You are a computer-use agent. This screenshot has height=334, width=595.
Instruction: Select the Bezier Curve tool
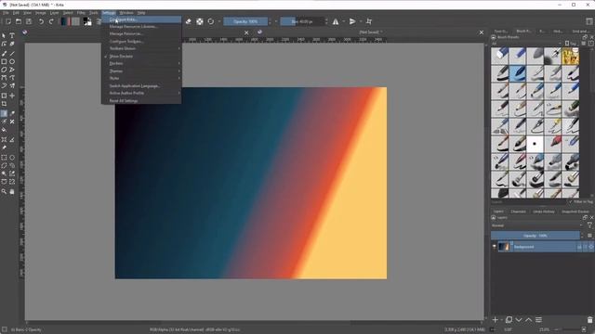[4, 78]
